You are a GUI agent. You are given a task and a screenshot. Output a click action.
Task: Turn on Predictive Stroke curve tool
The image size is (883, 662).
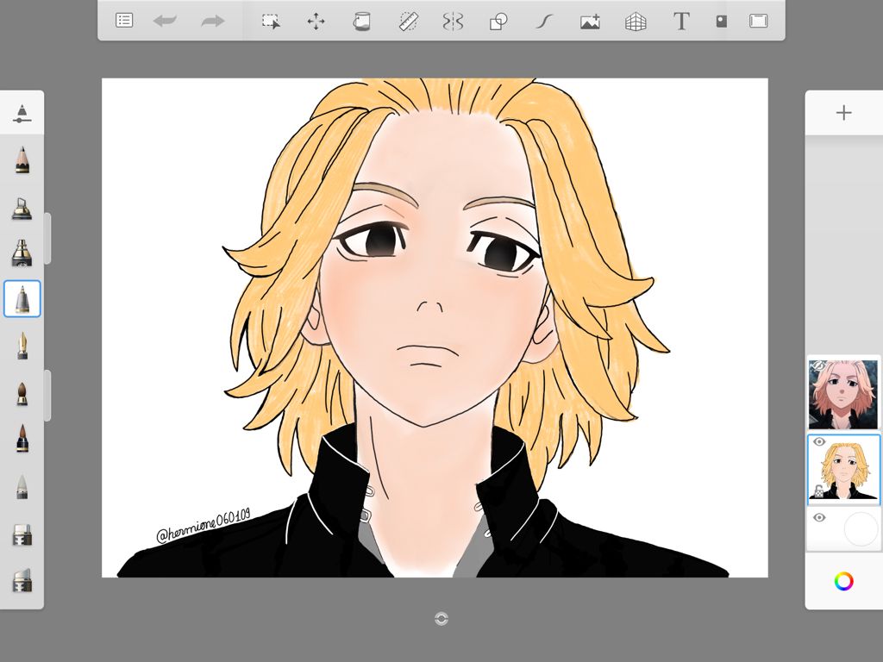tap(543, 22)
